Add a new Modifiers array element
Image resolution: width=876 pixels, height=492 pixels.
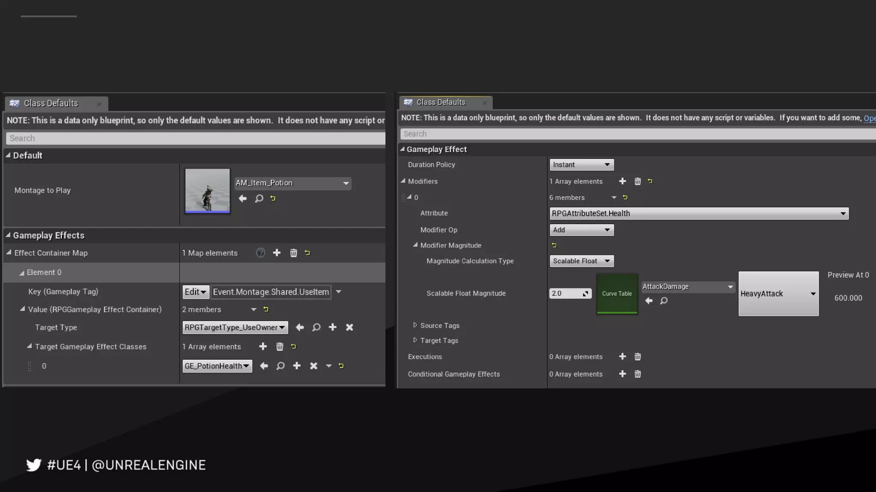click(622, 181)
